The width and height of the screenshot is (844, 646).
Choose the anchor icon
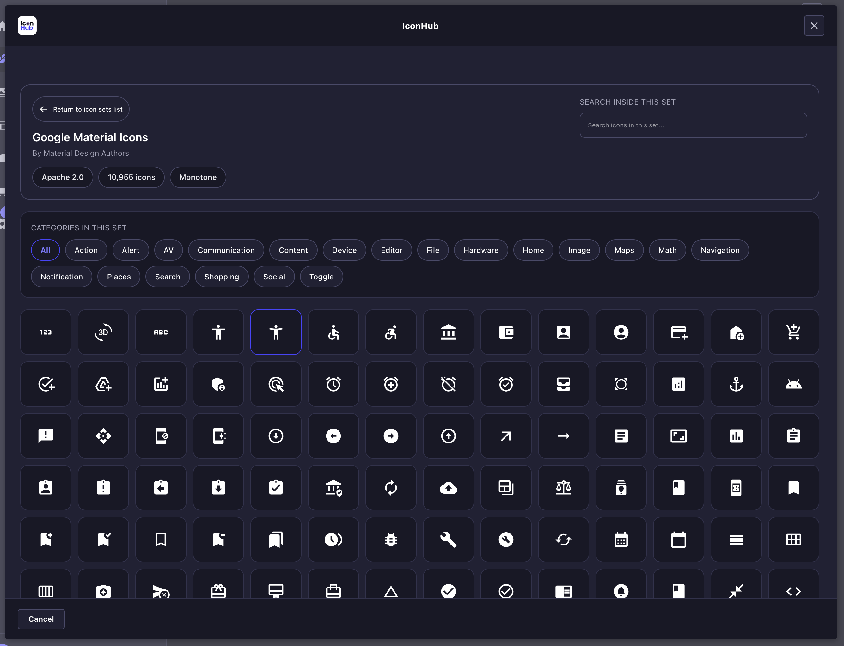736,384
